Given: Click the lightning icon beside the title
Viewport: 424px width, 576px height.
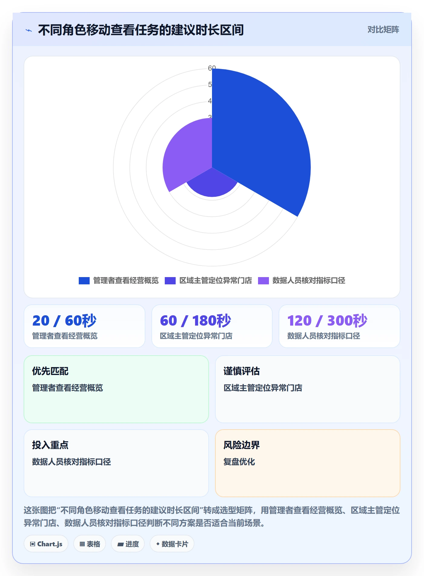Looking at the screenshot, I should [x=29, y=30].
